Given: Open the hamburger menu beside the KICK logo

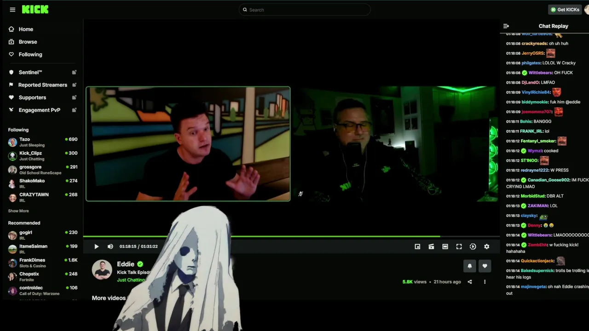Looking at the screenshot, I should [x=12, y=10].
